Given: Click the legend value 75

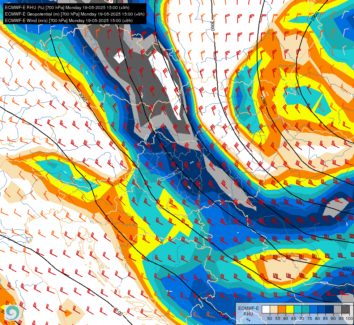Looking at the screenshot, I should [310, 318].
